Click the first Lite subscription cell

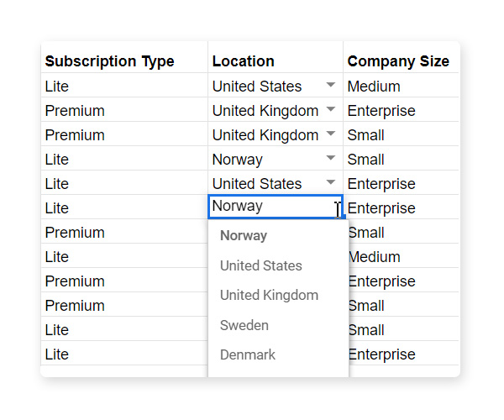tap(57, 86)
